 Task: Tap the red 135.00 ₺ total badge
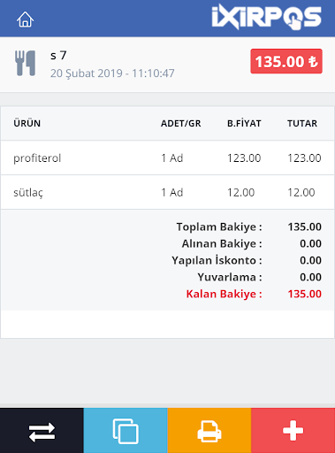286,61
